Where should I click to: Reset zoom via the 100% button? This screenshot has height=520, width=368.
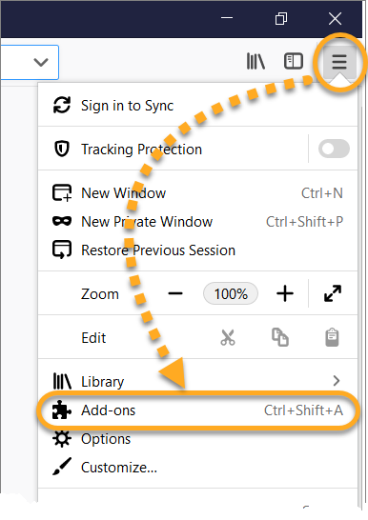[x=231, y=294]
